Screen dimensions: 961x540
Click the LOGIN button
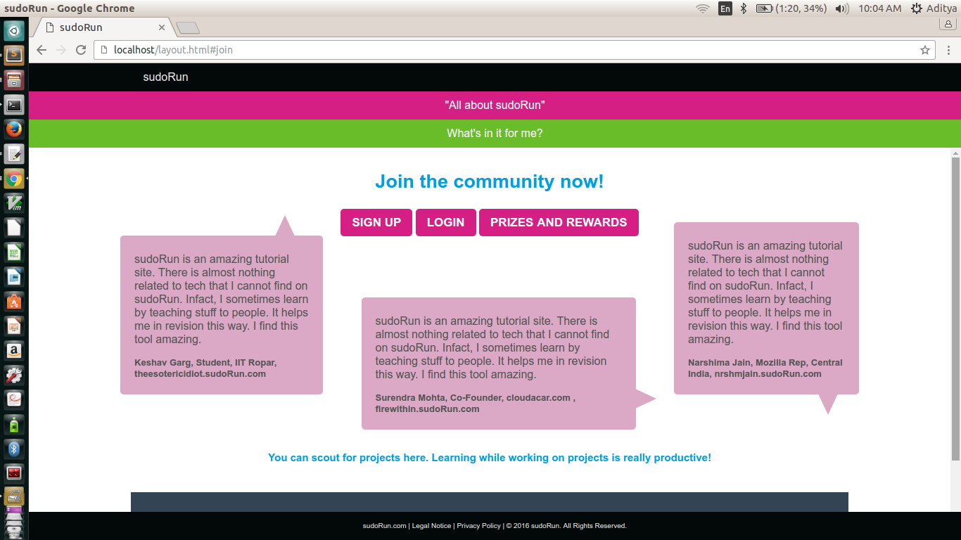pyautogui.click(x=446, y=222)
